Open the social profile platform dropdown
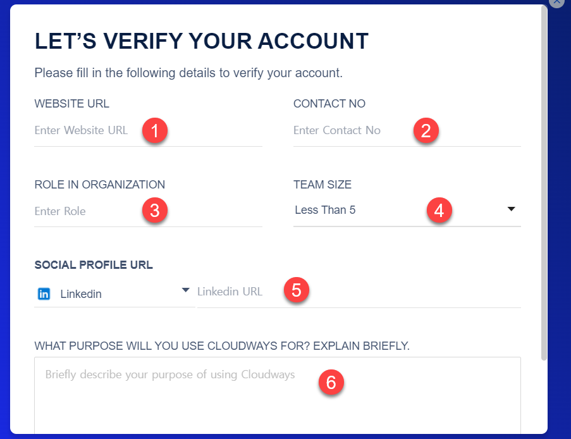The height and width of the screenshot is (439, 571). 185,290
